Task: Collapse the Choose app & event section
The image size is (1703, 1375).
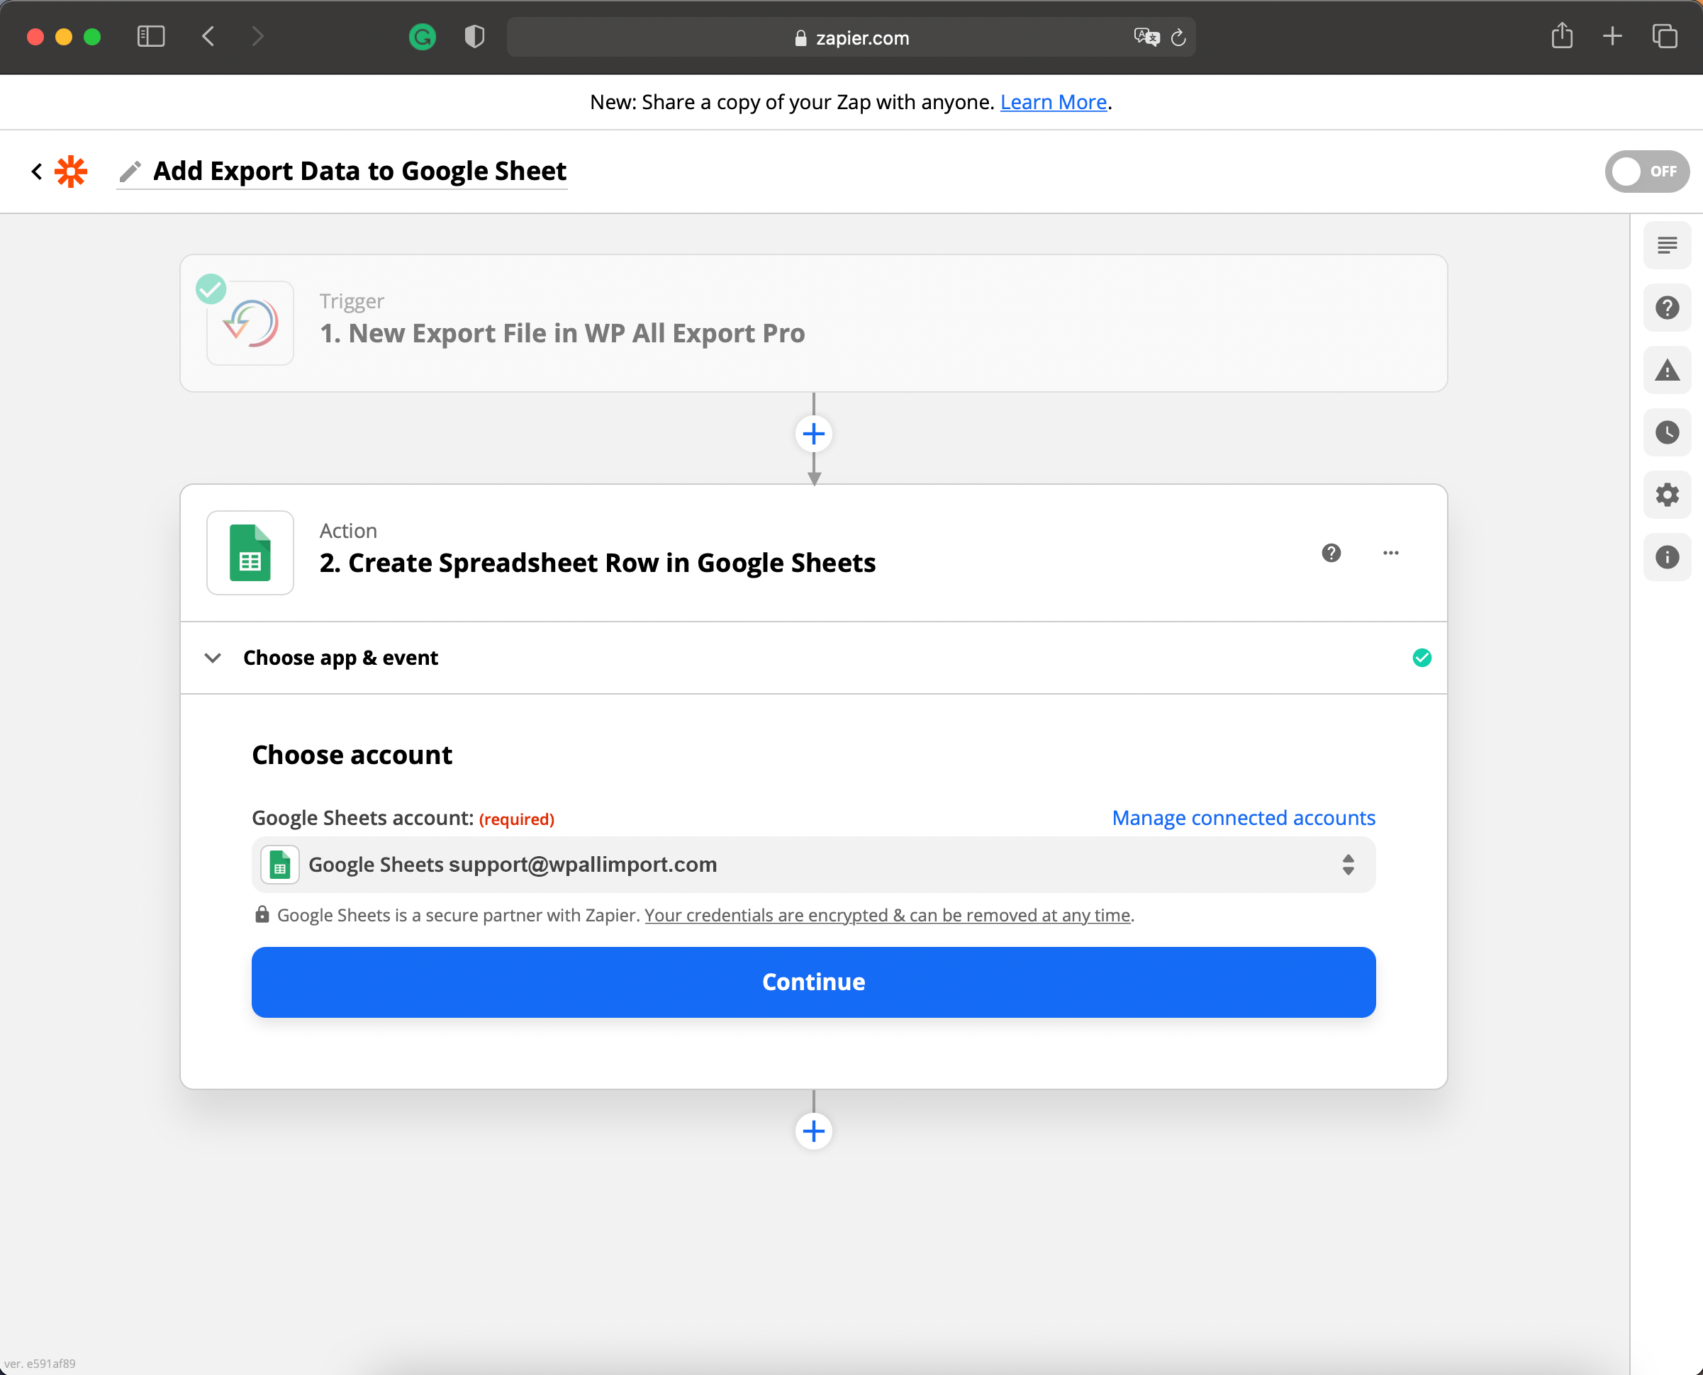Action: coord(212,658)
